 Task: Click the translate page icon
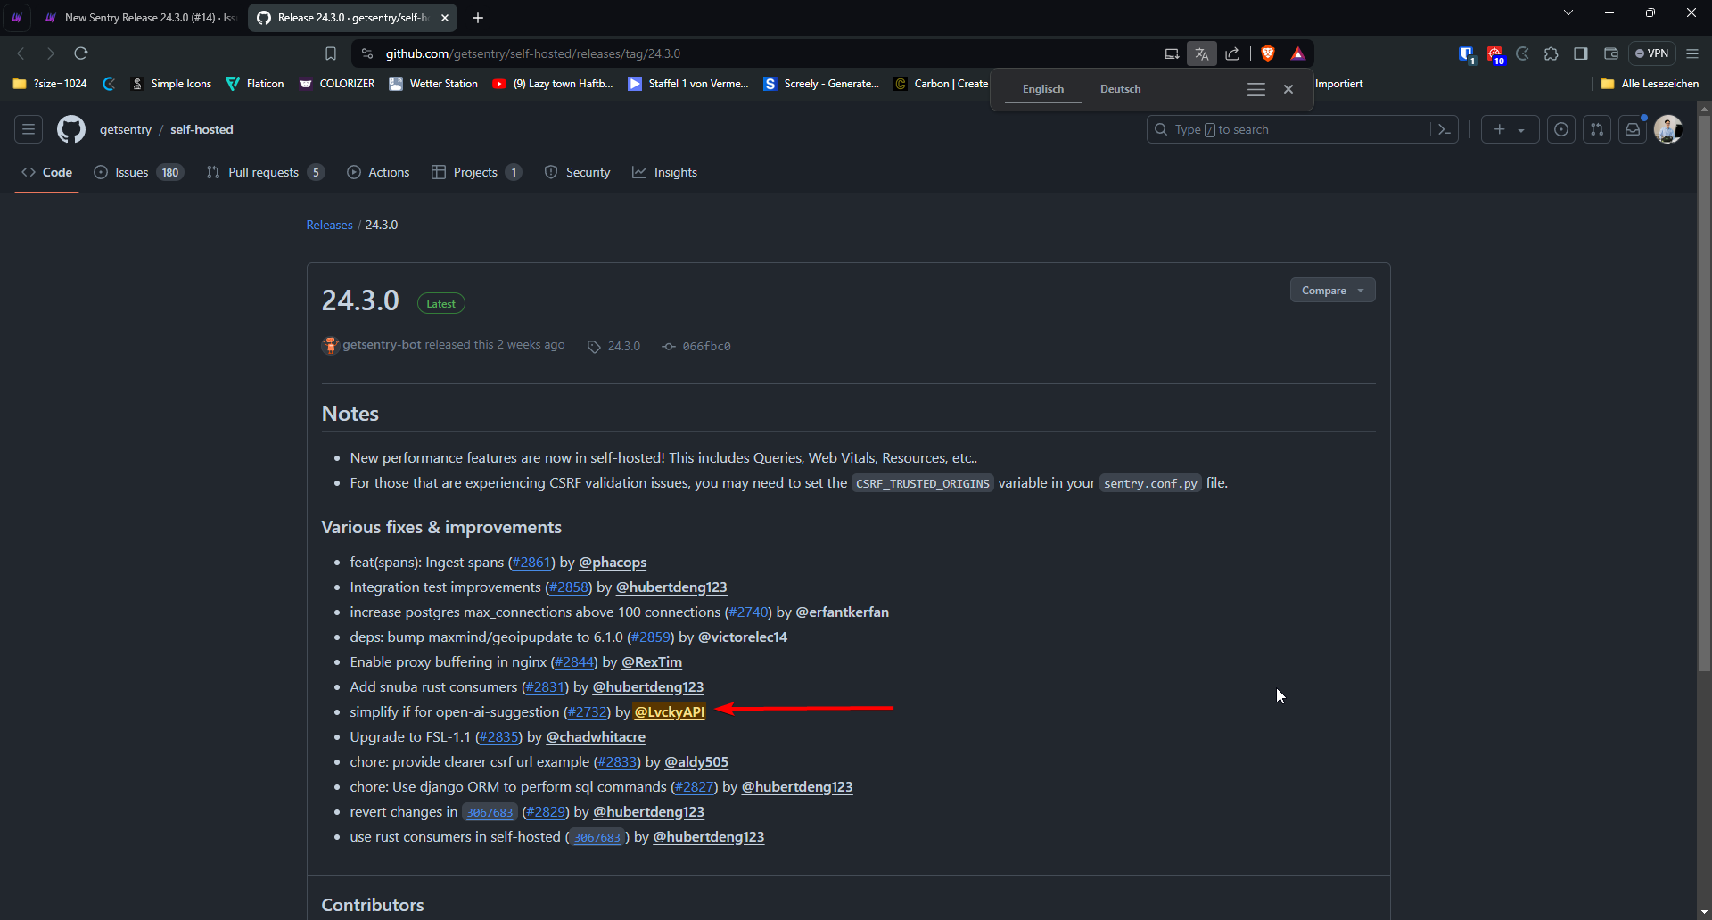coord(1202,53)
